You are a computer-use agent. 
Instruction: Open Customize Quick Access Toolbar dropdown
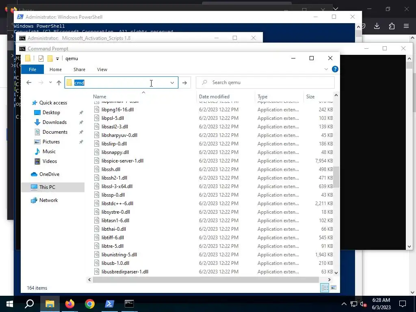(x=57, y=58)
